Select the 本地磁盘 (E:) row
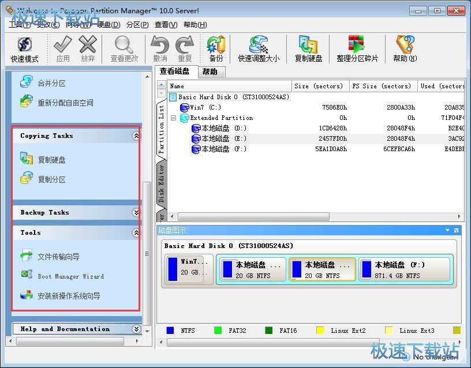Screen dimensions: 471x368 pos(316,138)
